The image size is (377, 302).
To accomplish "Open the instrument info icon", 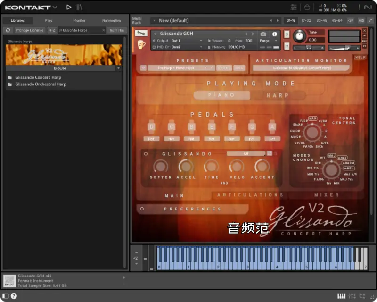I will point(275,34).
